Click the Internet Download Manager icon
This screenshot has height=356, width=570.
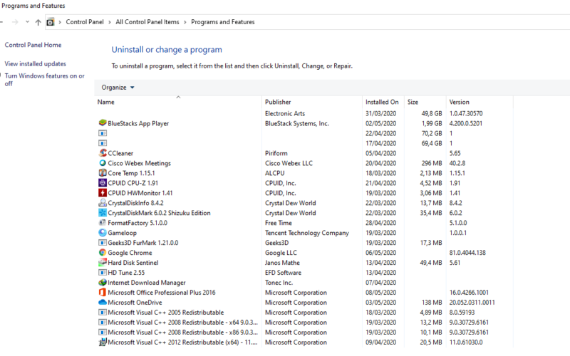[x=103, y=282]
